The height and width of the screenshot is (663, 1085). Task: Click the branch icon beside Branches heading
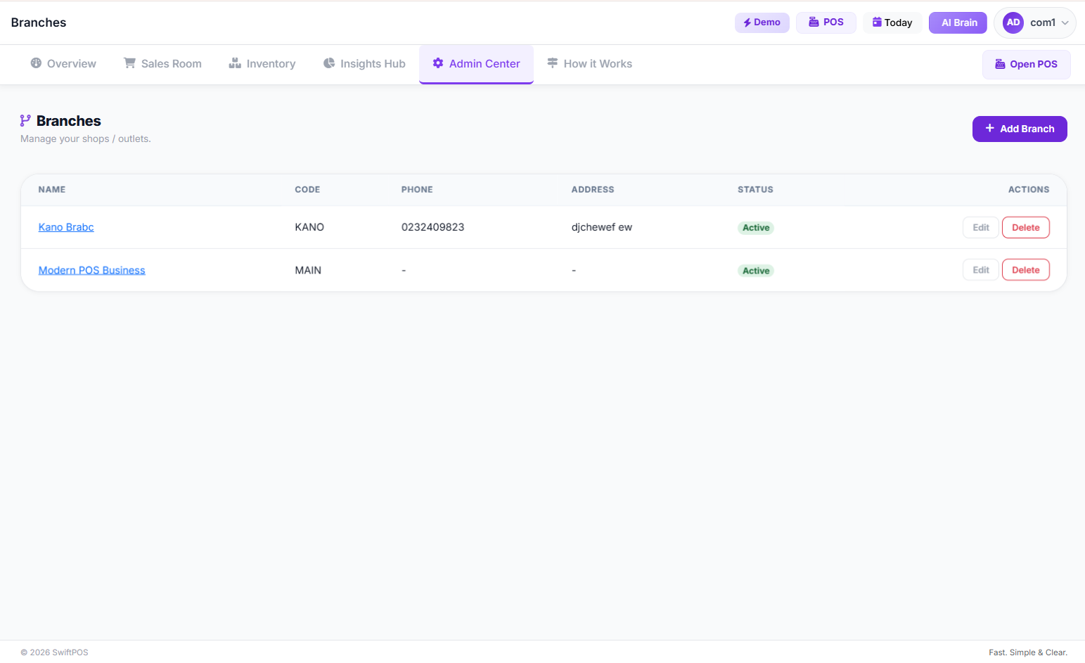pyautogui.click(x=25, y=121)
